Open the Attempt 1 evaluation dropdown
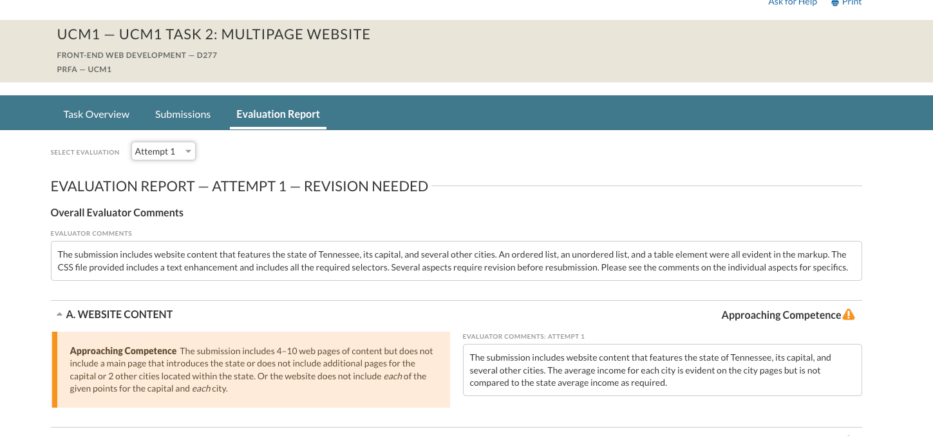Viewport: 933px width, 436px height. [x=163, y=151]
